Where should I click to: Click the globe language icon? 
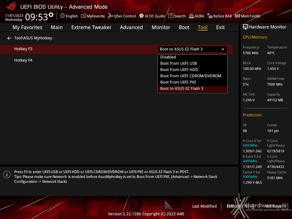point(62,16)
